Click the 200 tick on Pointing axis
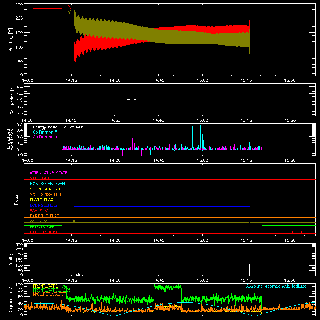This screenshot has width=320, height=320. [19, 18]
